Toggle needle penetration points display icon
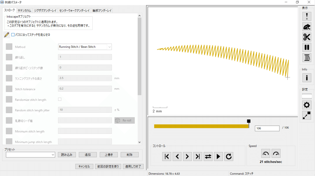The width and height of the screenshot is (315, 176). tap(307, 16)
